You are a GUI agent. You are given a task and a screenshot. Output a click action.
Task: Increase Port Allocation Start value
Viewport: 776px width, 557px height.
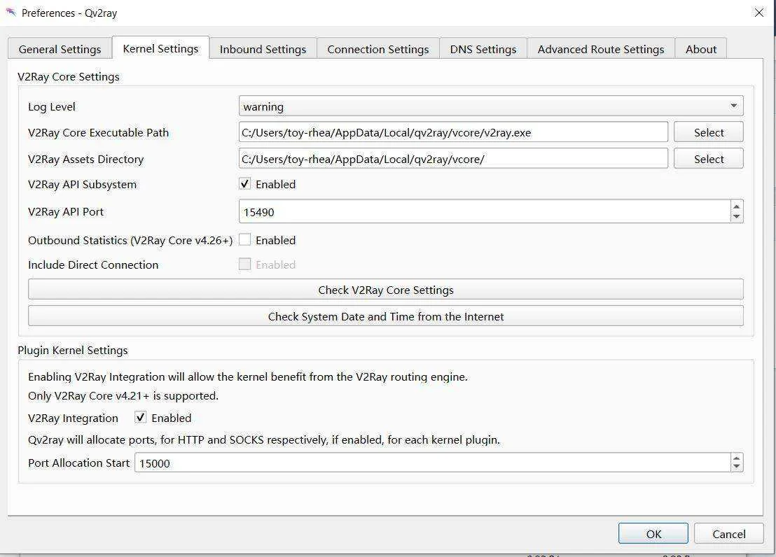coord(736,458)
